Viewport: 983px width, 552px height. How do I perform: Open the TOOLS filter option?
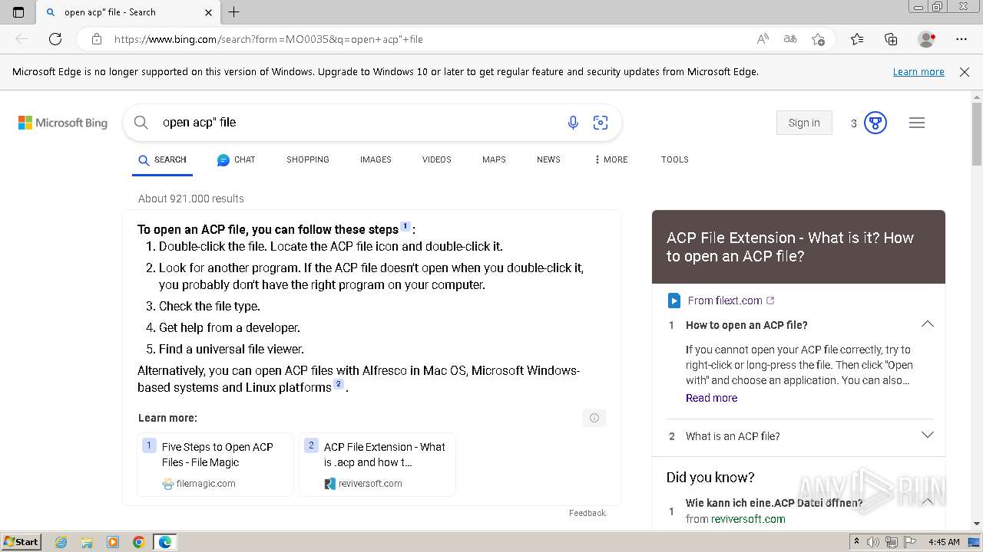coord(674,160)
